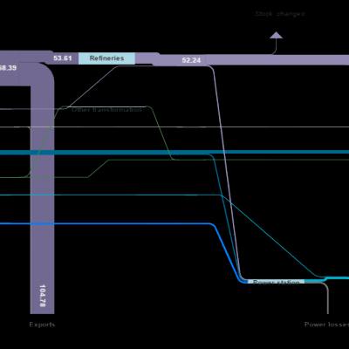
Task: Click the 104.78 exports flow value
Action: click(x=43, y=296)
